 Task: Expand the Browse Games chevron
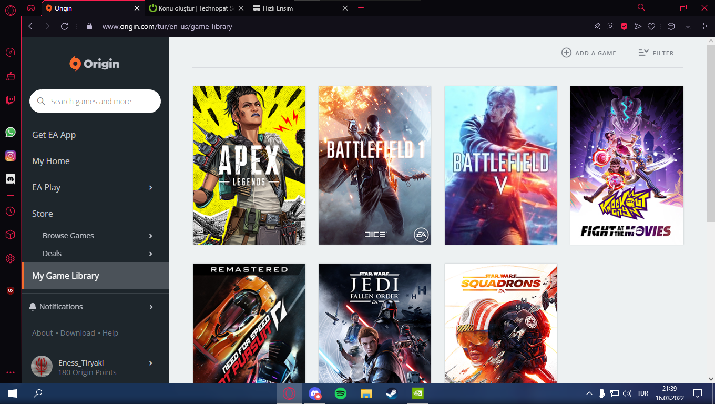click(151, 236)
